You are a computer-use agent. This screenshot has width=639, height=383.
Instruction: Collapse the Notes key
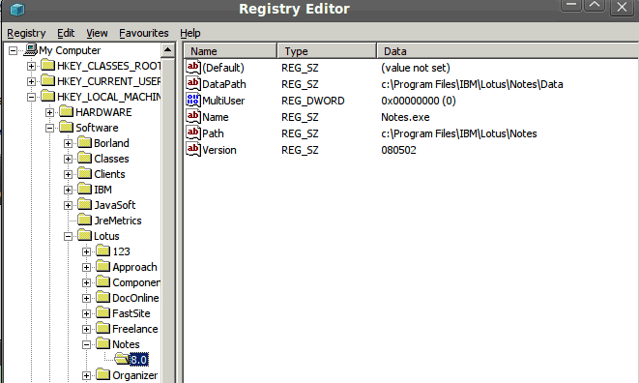click(86, 345)
